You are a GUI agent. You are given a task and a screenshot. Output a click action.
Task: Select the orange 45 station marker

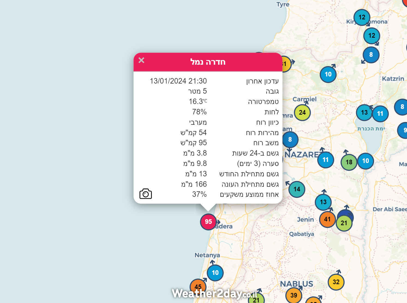(198, 286)
